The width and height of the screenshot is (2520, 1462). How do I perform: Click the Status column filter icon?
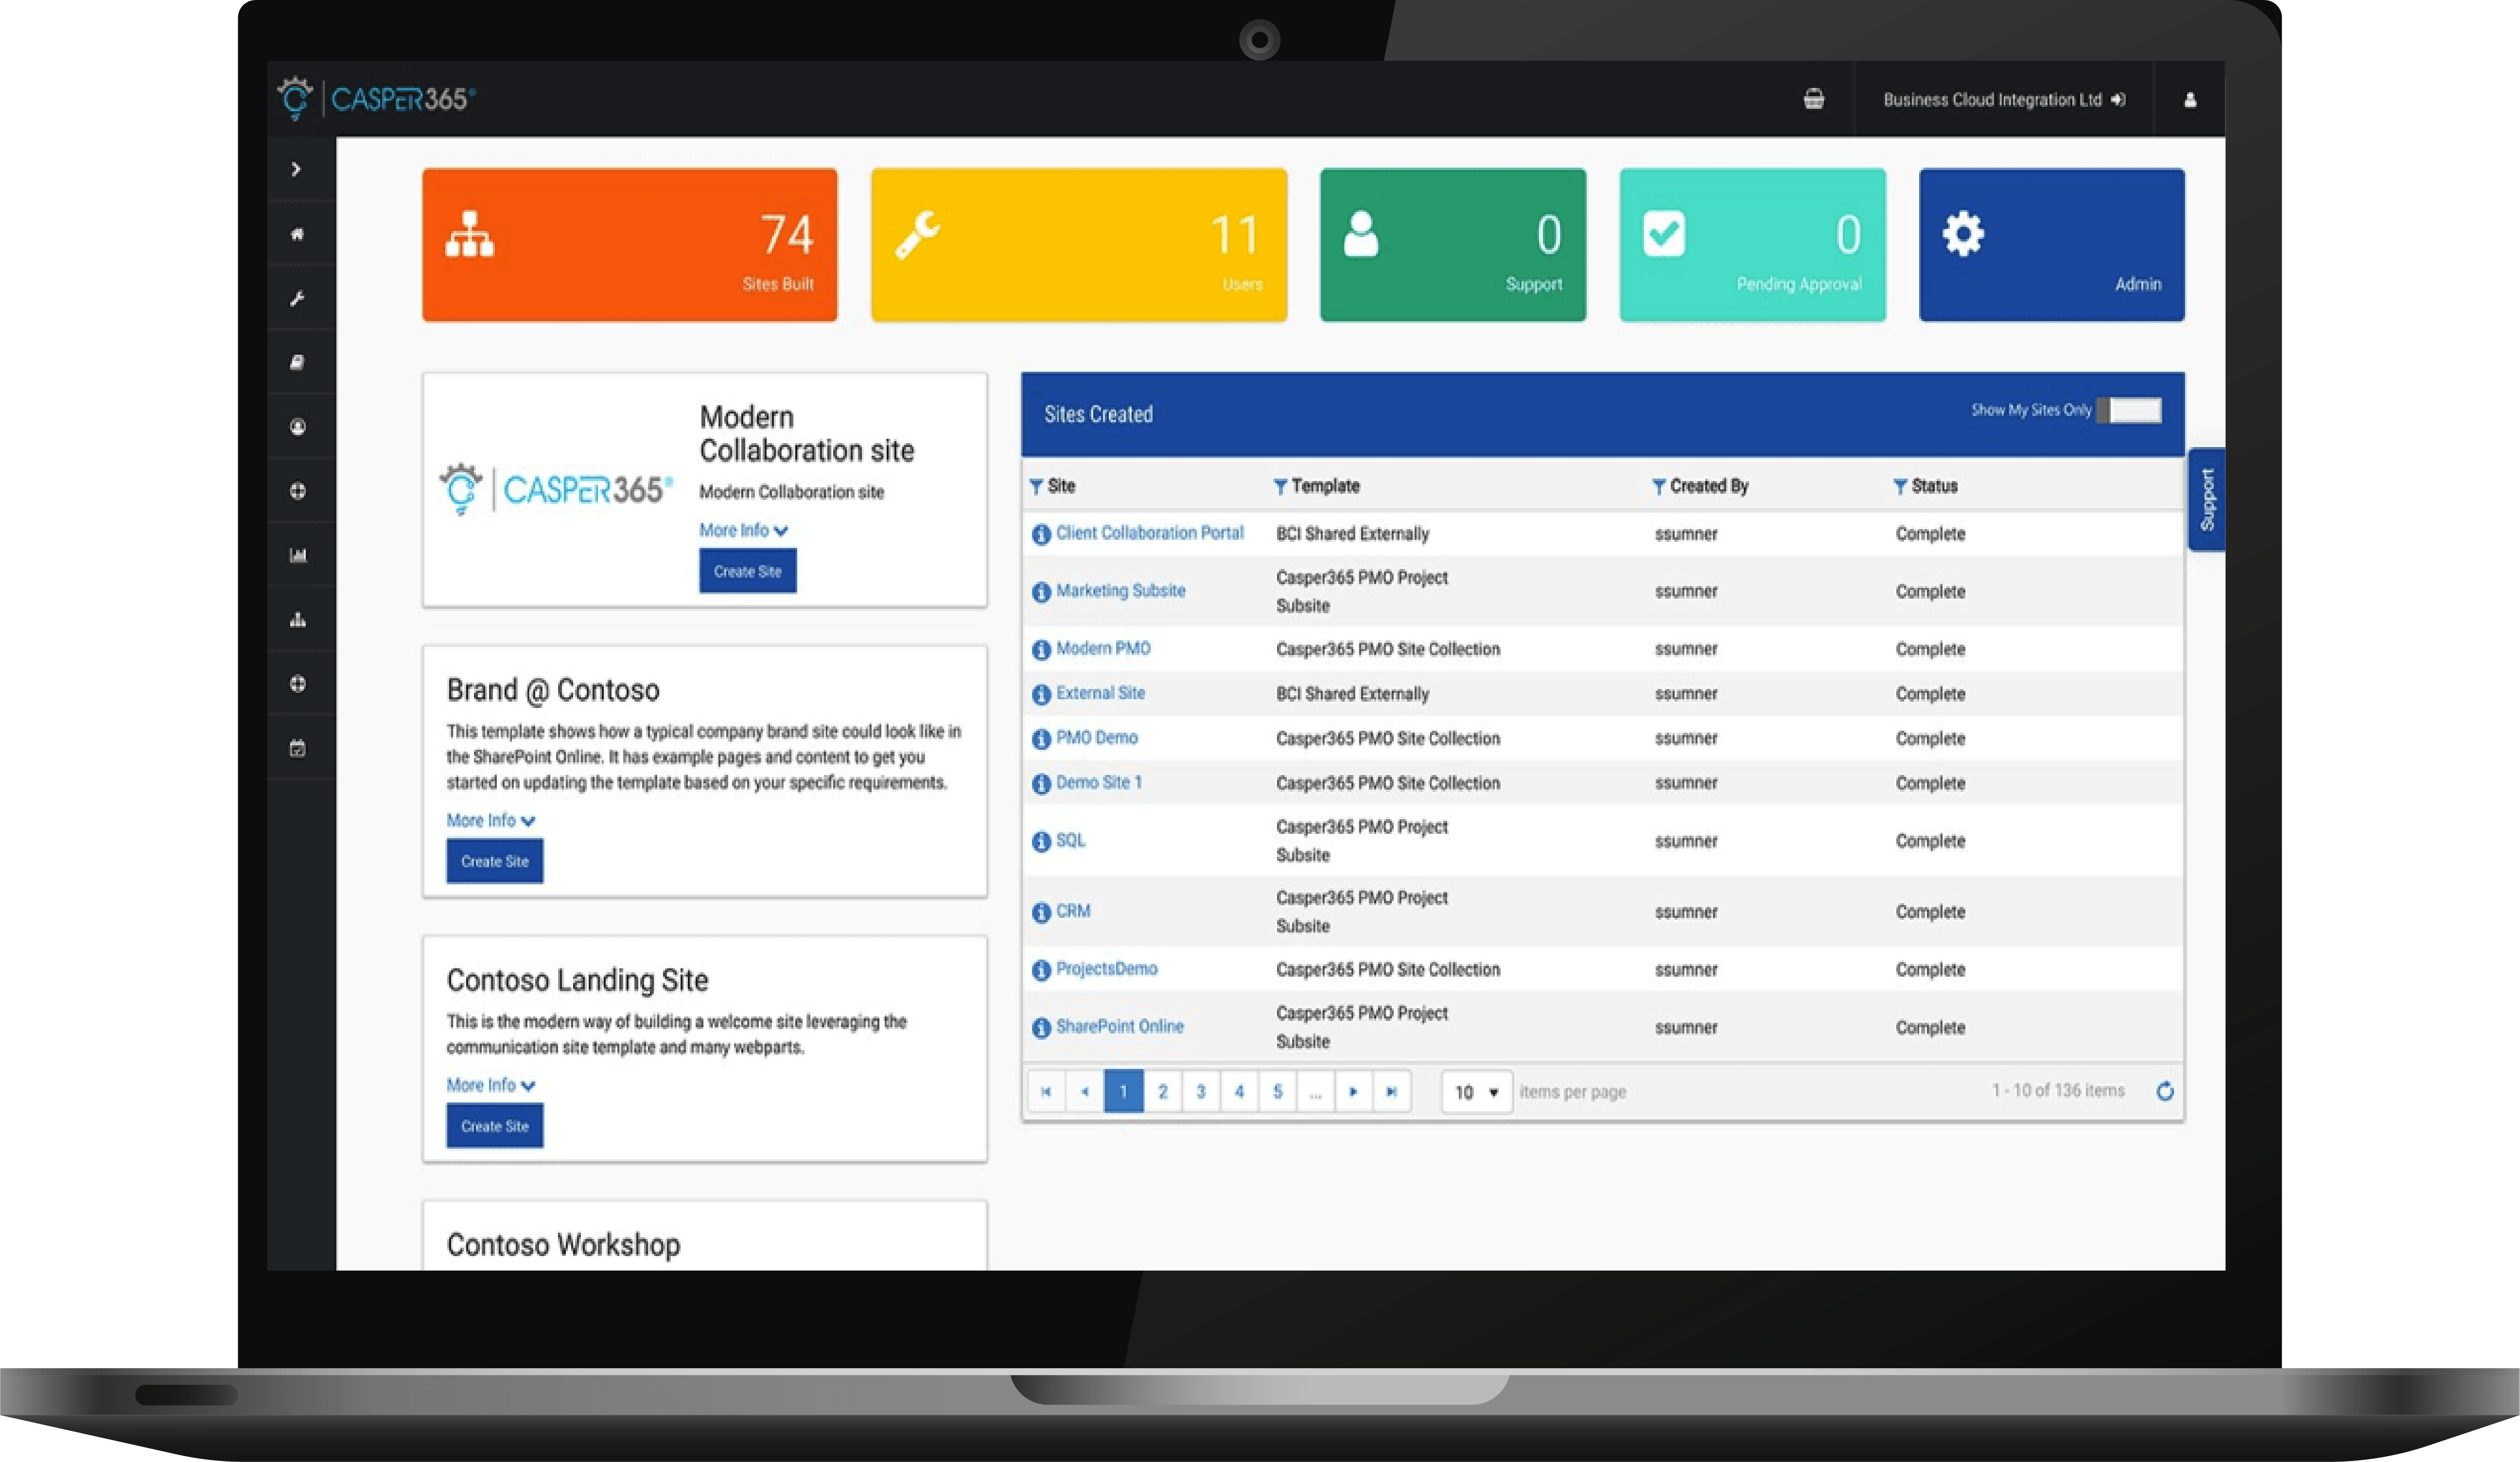click(1899, 487)
